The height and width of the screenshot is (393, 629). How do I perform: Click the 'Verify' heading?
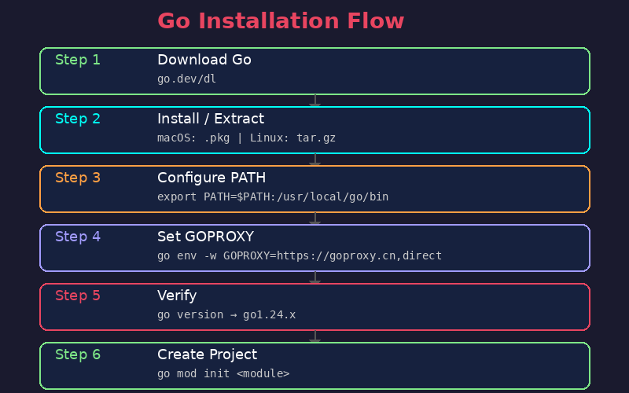[x=177, y=296]
